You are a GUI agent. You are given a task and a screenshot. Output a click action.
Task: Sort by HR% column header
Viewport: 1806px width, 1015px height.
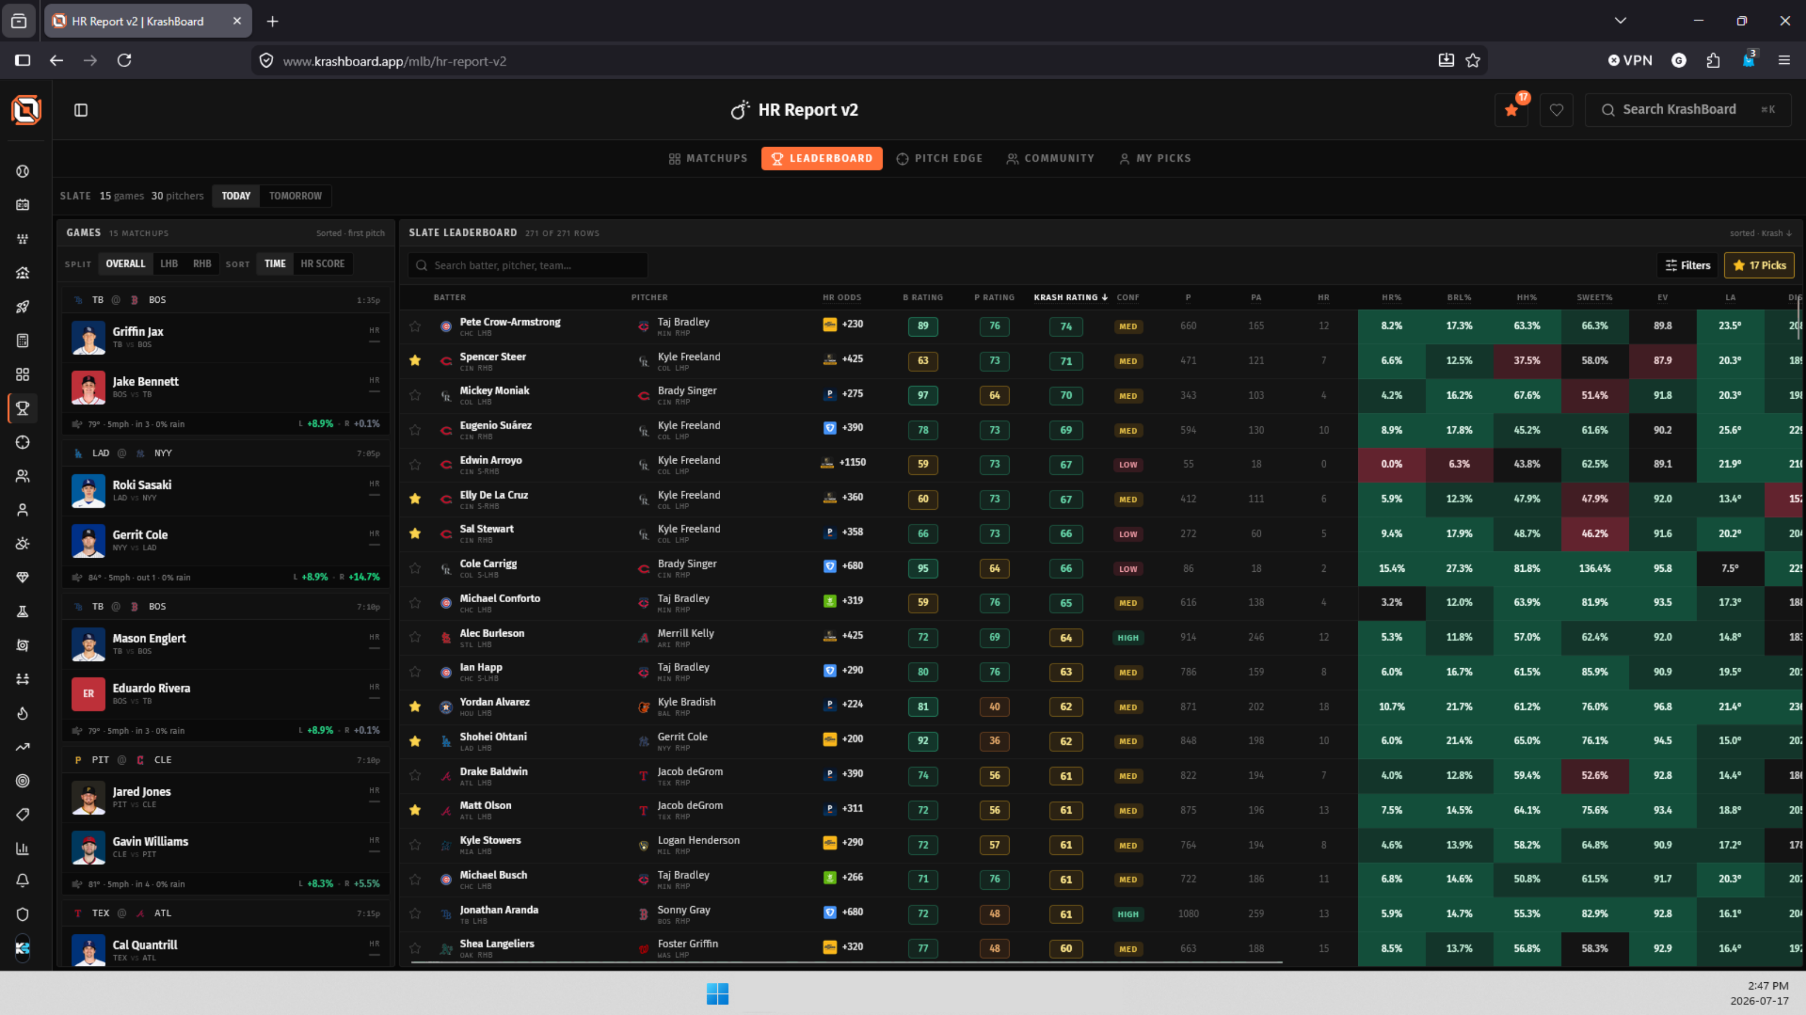(x=1392, y=298)
